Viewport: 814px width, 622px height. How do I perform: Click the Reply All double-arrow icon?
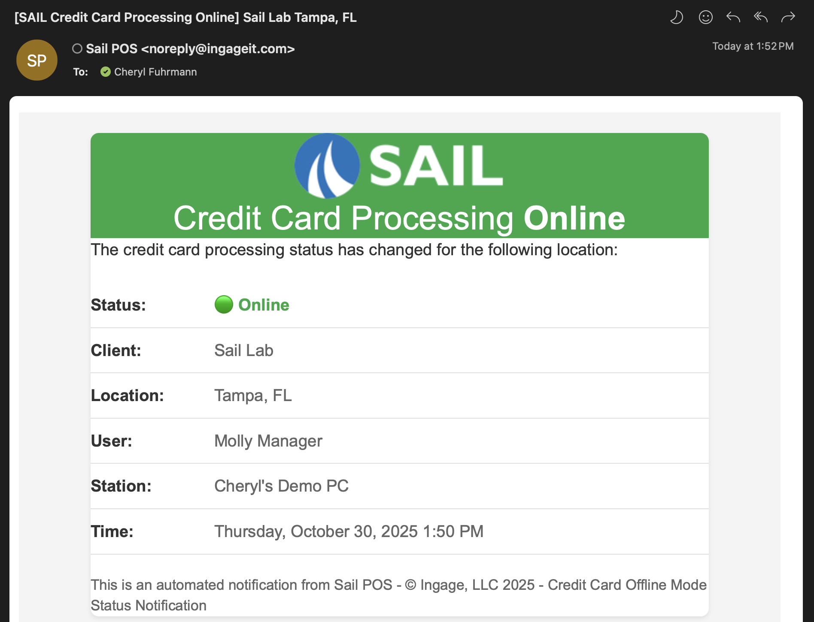tap(760, 18)
